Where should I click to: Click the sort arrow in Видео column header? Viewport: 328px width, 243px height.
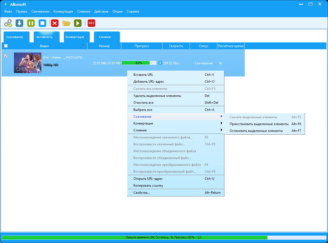(x=84, y=45)
